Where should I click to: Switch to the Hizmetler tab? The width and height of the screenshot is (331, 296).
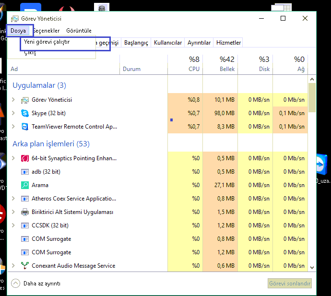[x=228, y=43]
